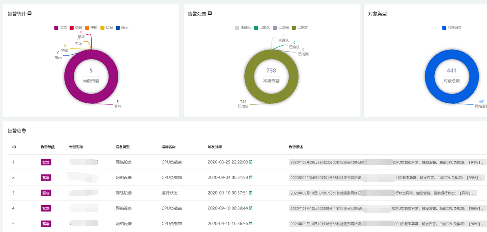Select the 紧急 badge in row 5
This screenshot has height=232, width=487.
pyautogui.click(x=46, y=223)
